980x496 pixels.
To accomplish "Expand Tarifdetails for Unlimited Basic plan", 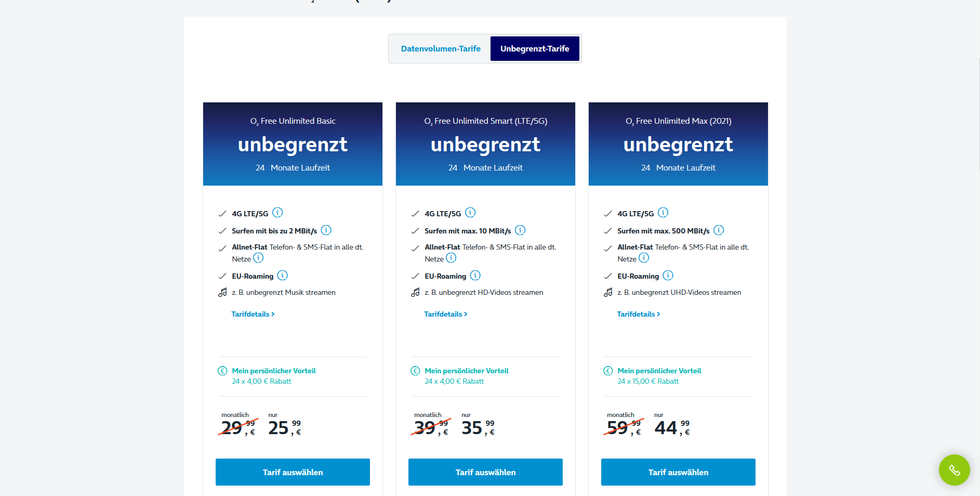I will (253, 314).
